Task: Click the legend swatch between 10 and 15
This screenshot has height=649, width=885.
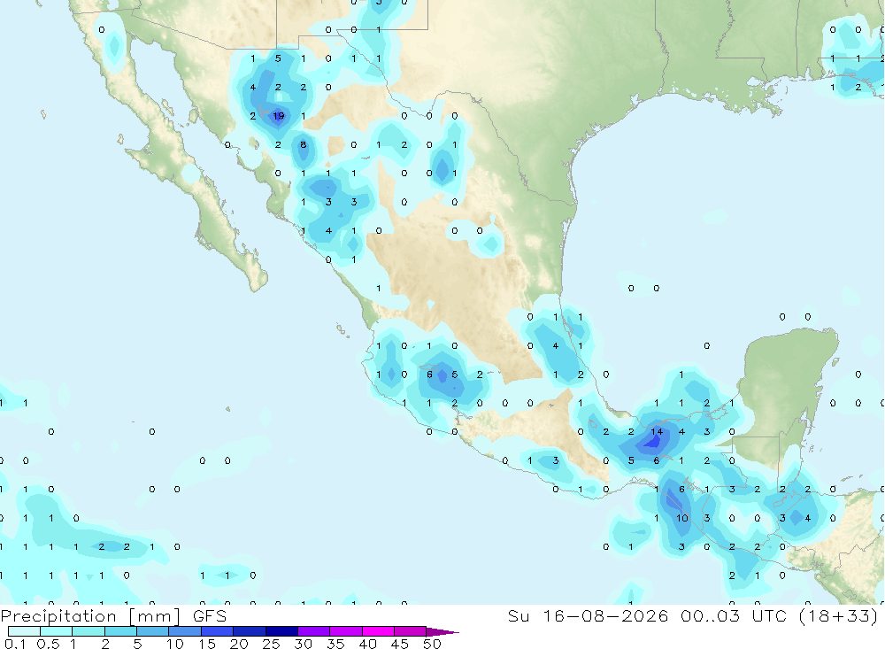Action: pyautogui.click(x=185, y=631)
